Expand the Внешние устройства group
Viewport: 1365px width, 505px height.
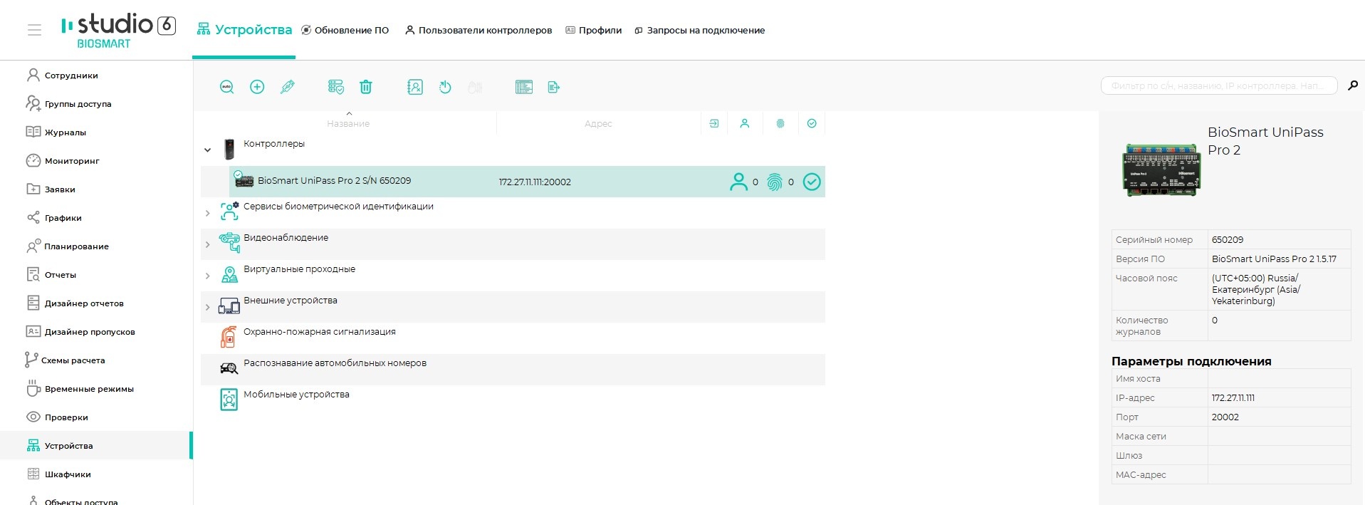click(207, 307)
